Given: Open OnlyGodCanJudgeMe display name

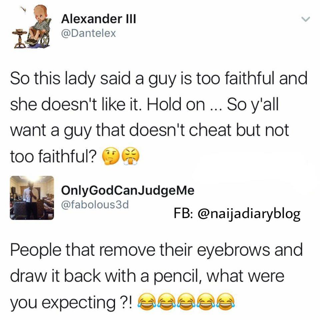Looking at the screenshot, I should [x=128, y=190].
